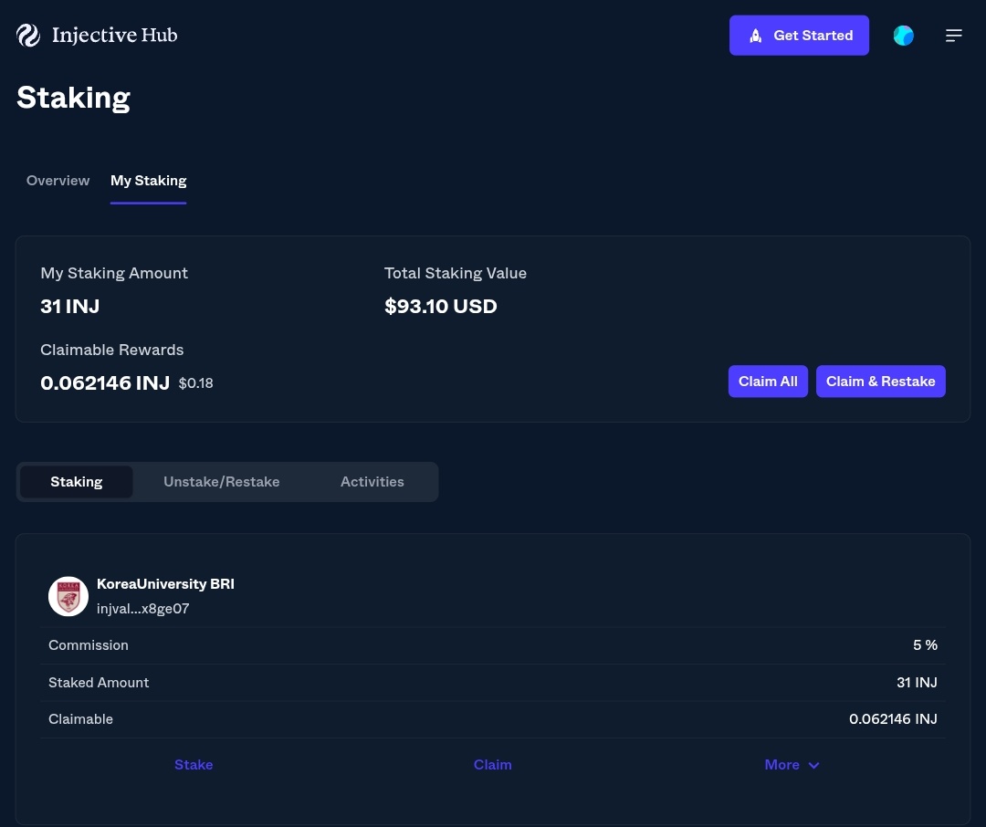Viewport: 986px width, 827px height.
Task: Click validator address injval...x8ge07
Action: [x=142, y=609]
